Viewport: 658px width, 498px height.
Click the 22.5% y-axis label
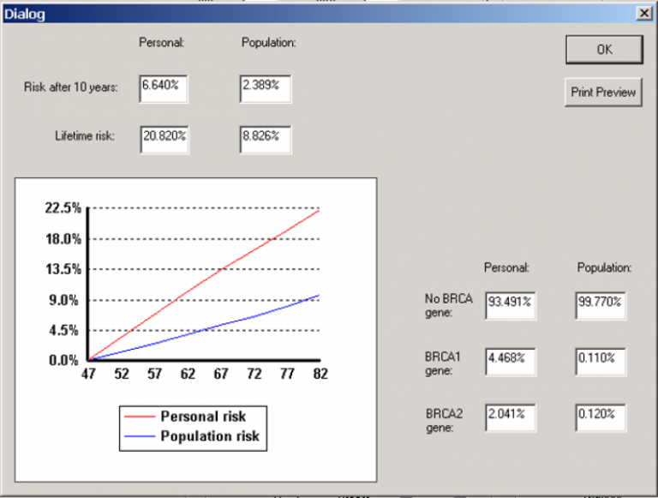coord(63,207)
